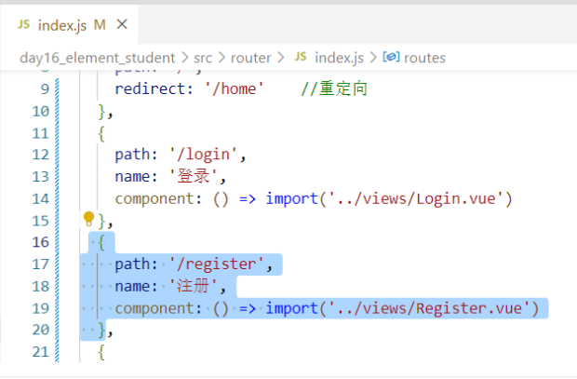Click line number 9 in gutter
Screen dimensions: 577x379
pyautogui.click(x=45, y=88)
